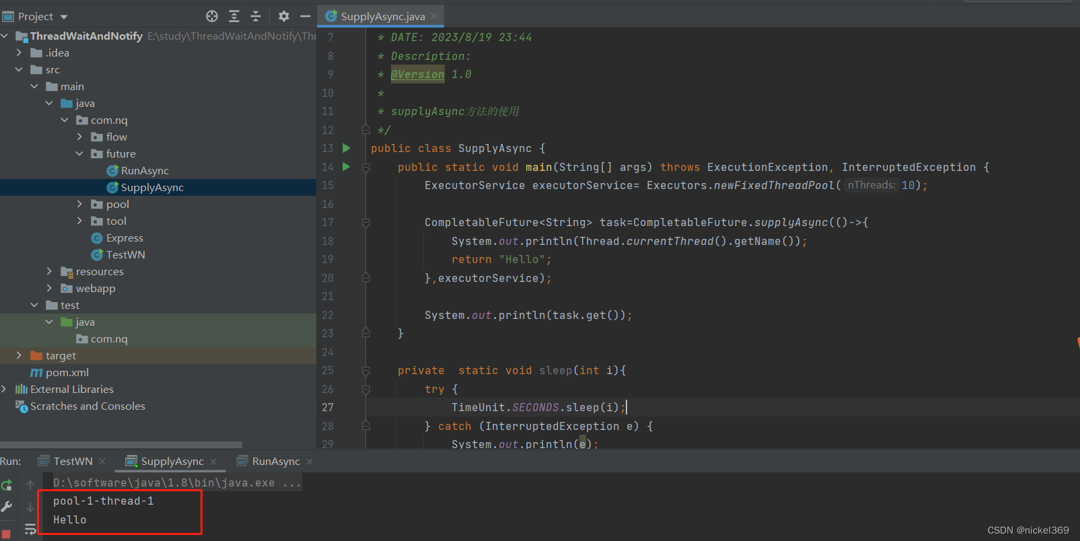Click the @Version tag in comment
Viewport: 1080px width, 541px height.
[x=418, y=74]
